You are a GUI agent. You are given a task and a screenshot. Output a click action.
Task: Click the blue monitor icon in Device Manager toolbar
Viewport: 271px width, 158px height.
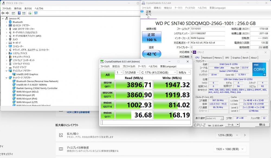[x=36, y=13]
